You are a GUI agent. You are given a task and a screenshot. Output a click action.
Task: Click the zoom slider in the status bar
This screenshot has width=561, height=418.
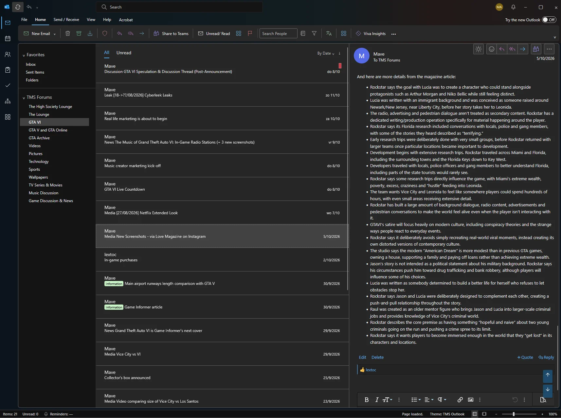coord(519,414)
